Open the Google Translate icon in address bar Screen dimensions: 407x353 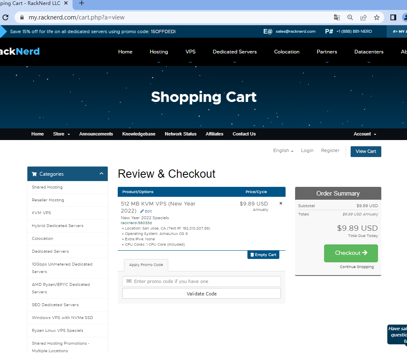click(337, 17)
